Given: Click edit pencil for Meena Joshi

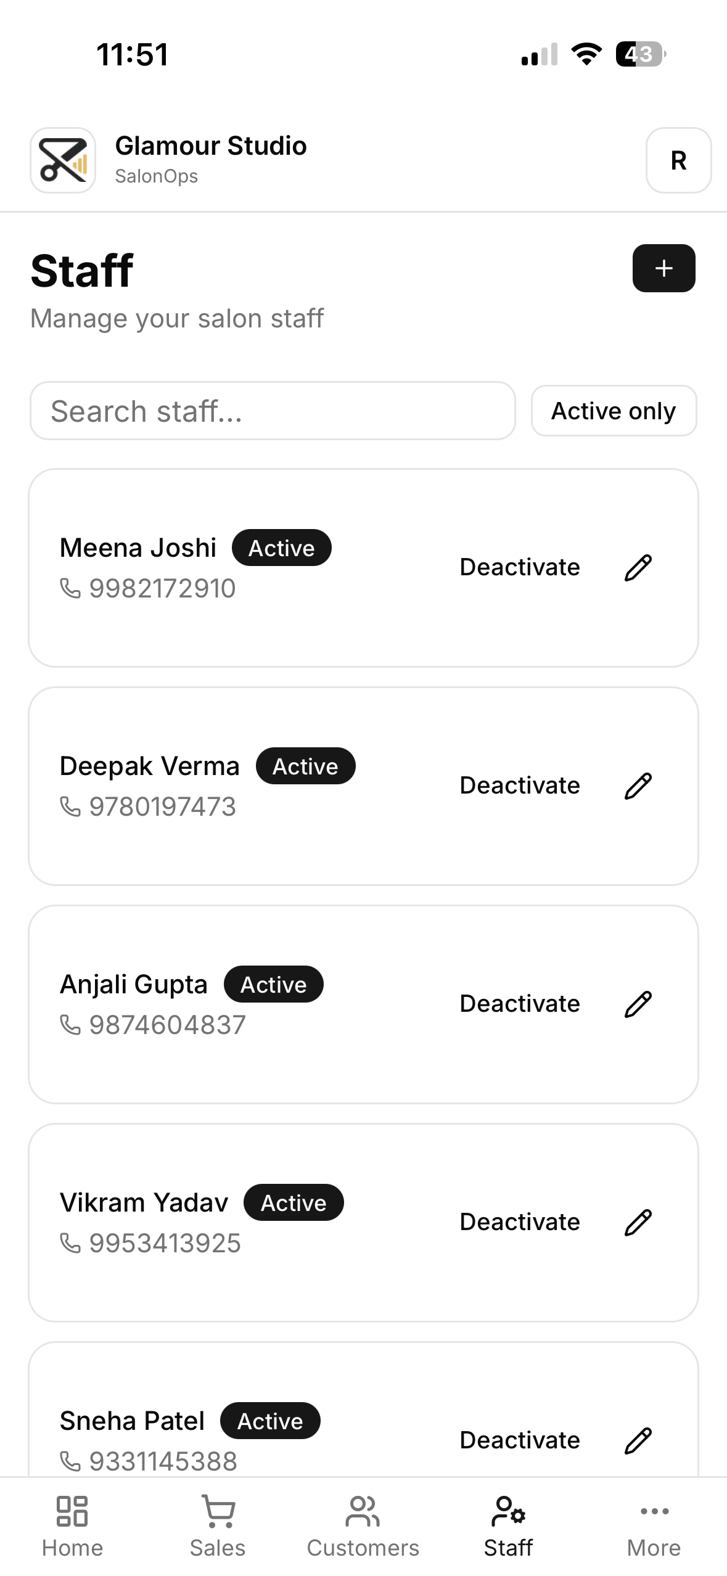Looking at the screenshot, I should [x=638, y=567].
